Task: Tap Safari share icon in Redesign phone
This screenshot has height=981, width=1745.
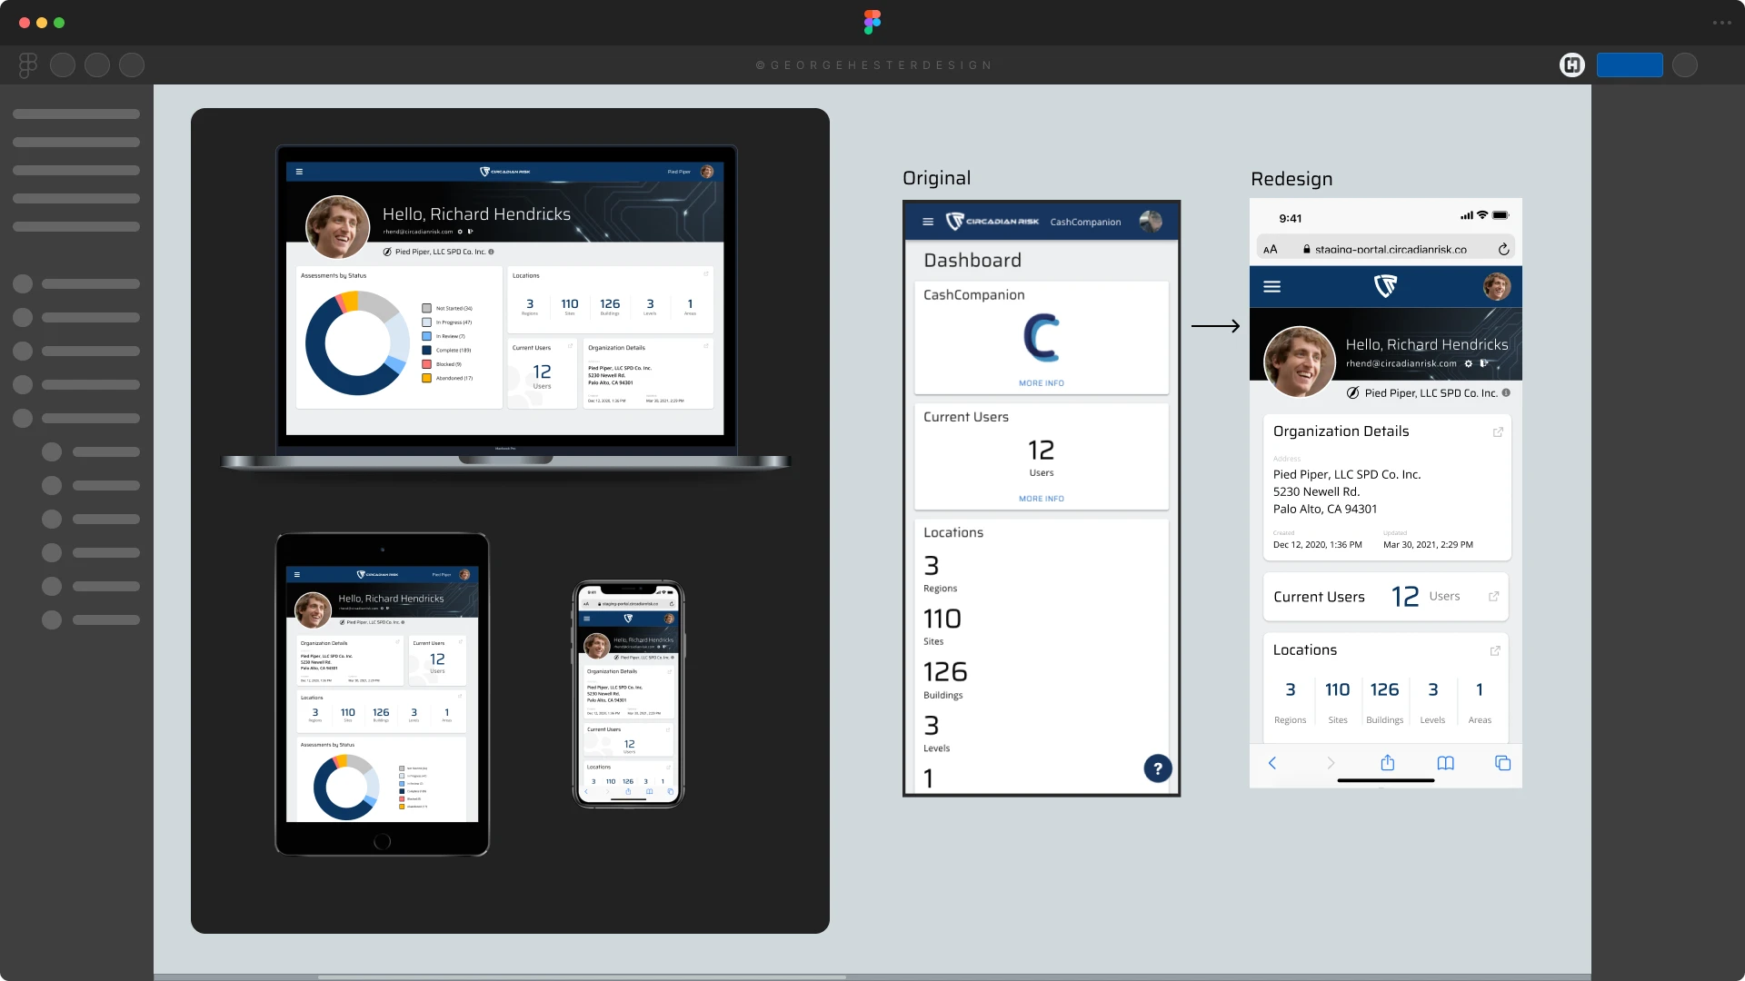Action: tap(1388, 762)
